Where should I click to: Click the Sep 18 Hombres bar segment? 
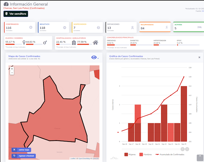(x=138, y=114)
